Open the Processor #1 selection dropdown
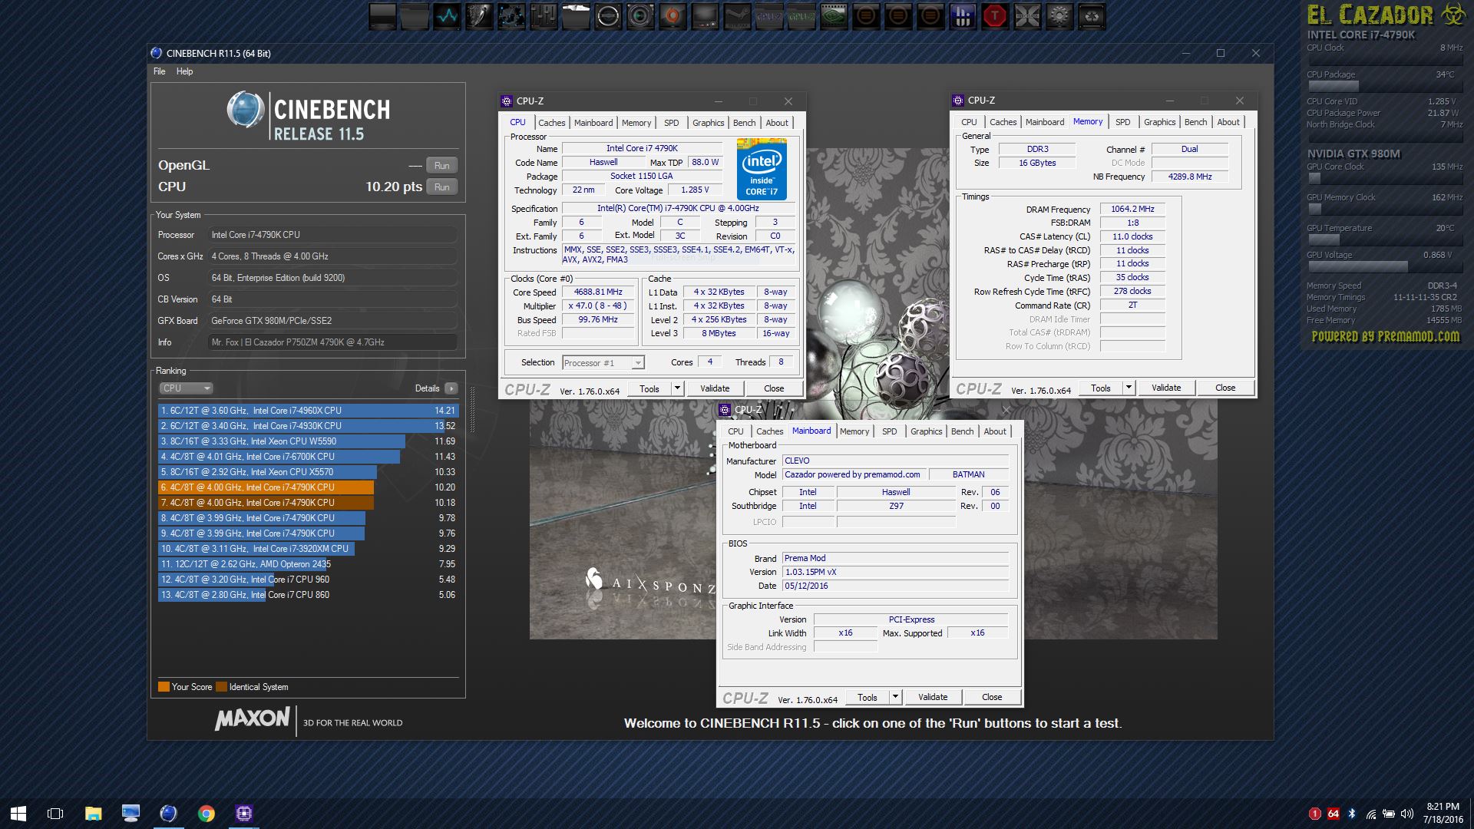Image resolution: width=1474 pixels, height=829 pixels. (x=603, y=363)
